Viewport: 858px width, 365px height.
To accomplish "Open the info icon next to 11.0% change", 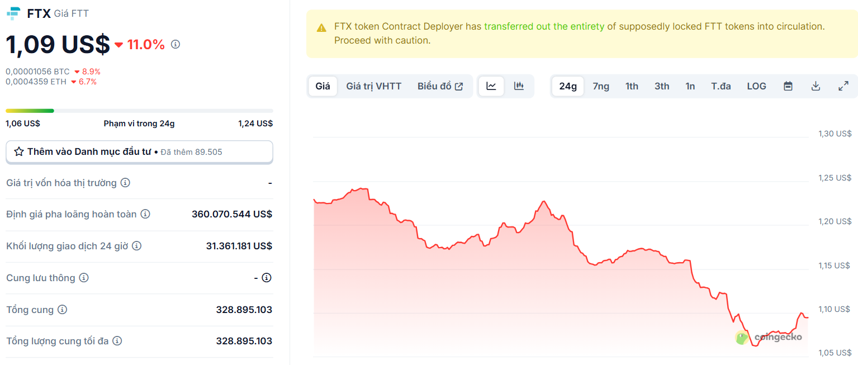I will click(x=176, y=44).
